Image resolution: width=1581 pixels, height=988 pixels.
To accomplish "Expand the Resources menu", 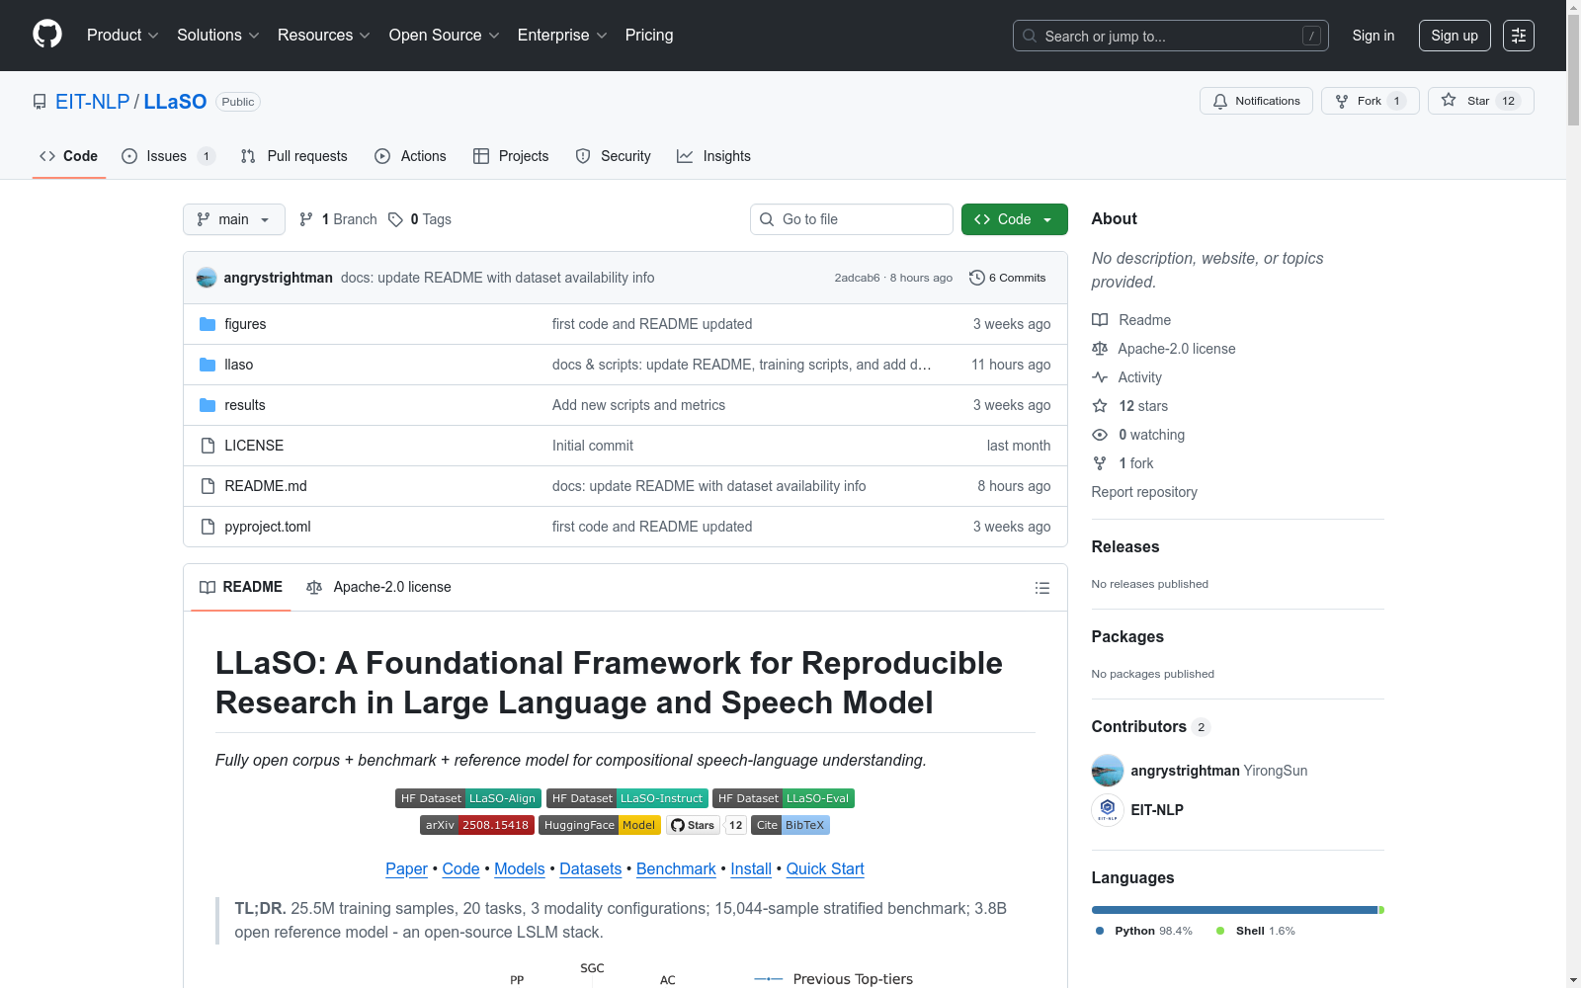I will tap(324, 36).
